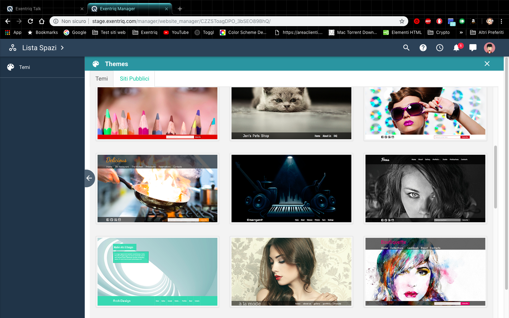Collapse sidebar with the left arrow handle
Screen dimensions: 509x318
click(x=89, y=178)
